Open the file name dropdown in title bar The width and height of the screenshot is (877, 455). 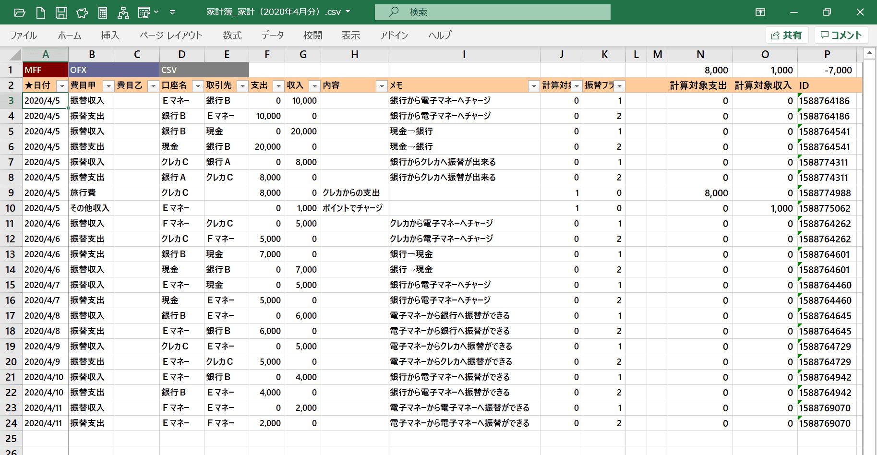pyautogui.click(x=348, y=12)
